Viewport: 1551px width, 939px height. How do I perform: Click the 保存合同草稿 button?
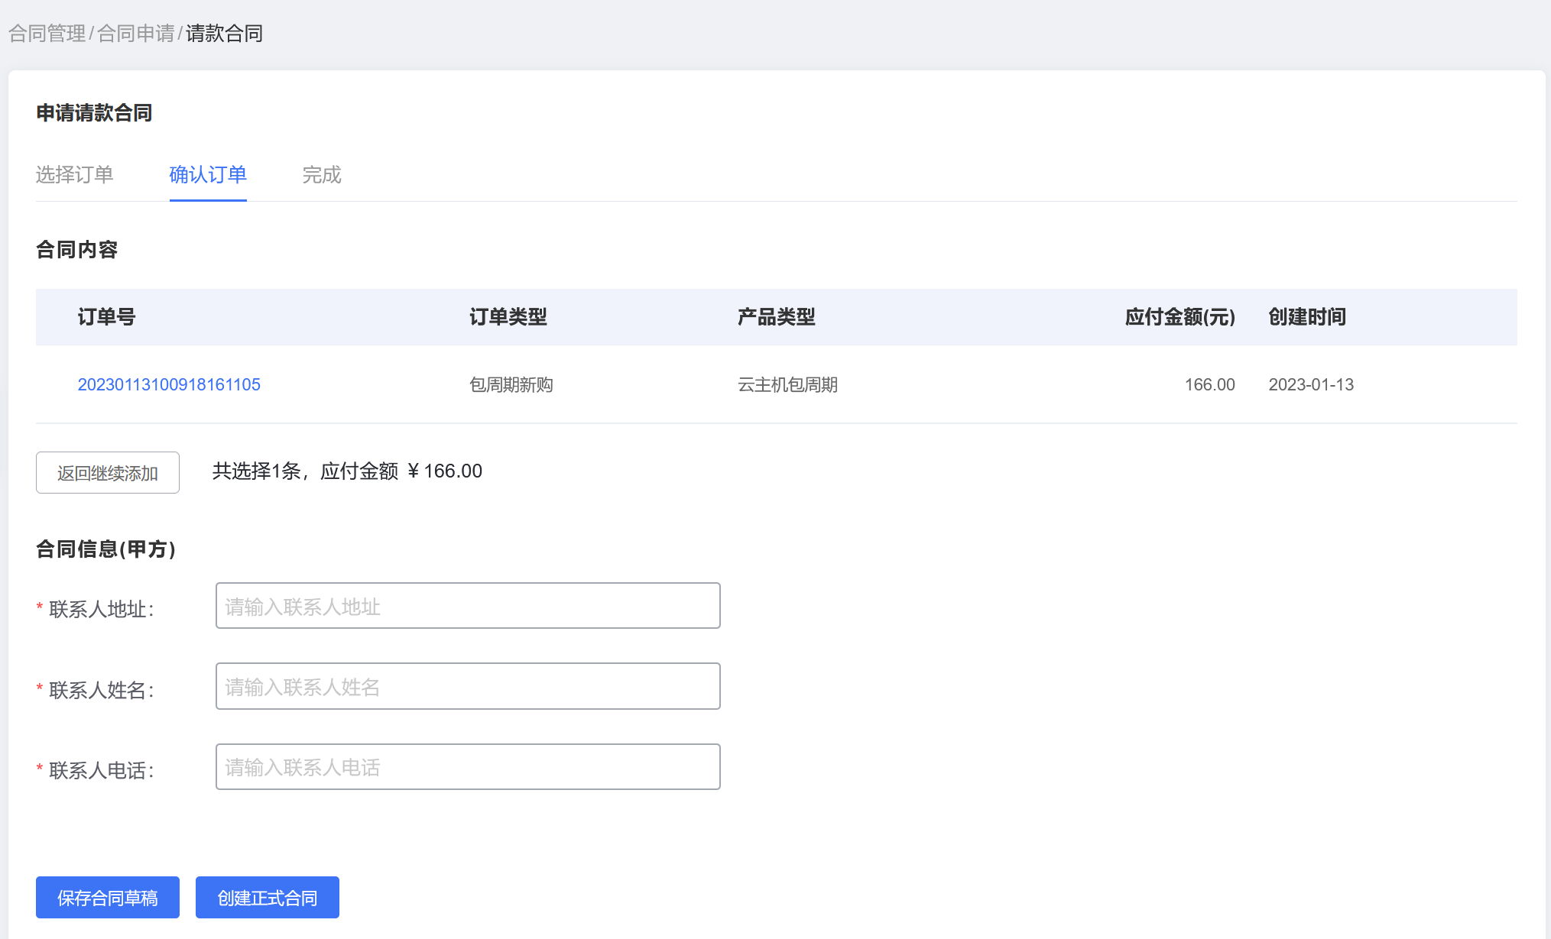tap(108, 898)
